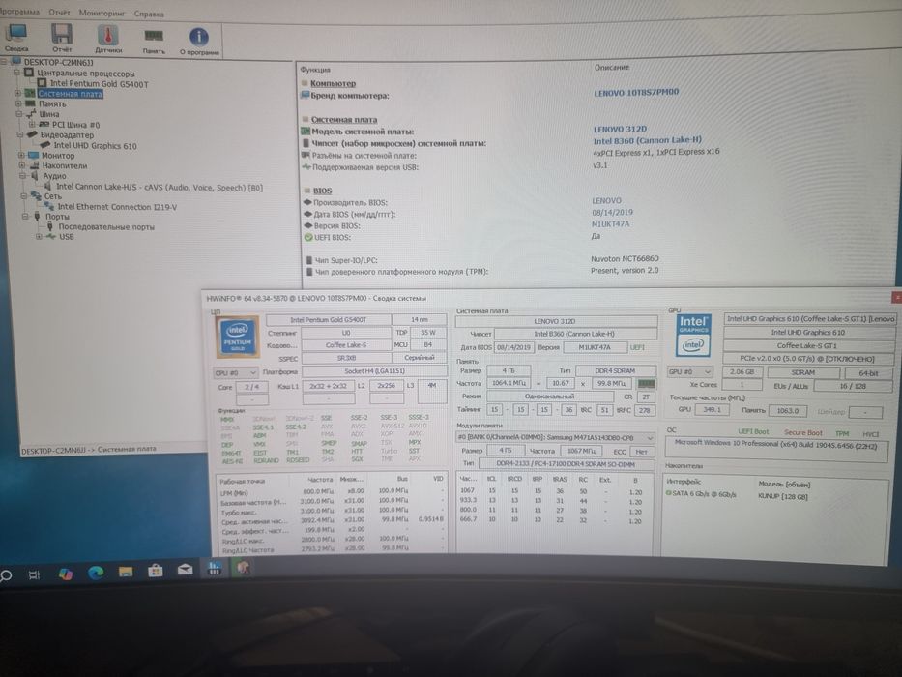Collapse the DESKTOP-C2MN6JJ root node
The image size is (902, 677).
(5, 61)
